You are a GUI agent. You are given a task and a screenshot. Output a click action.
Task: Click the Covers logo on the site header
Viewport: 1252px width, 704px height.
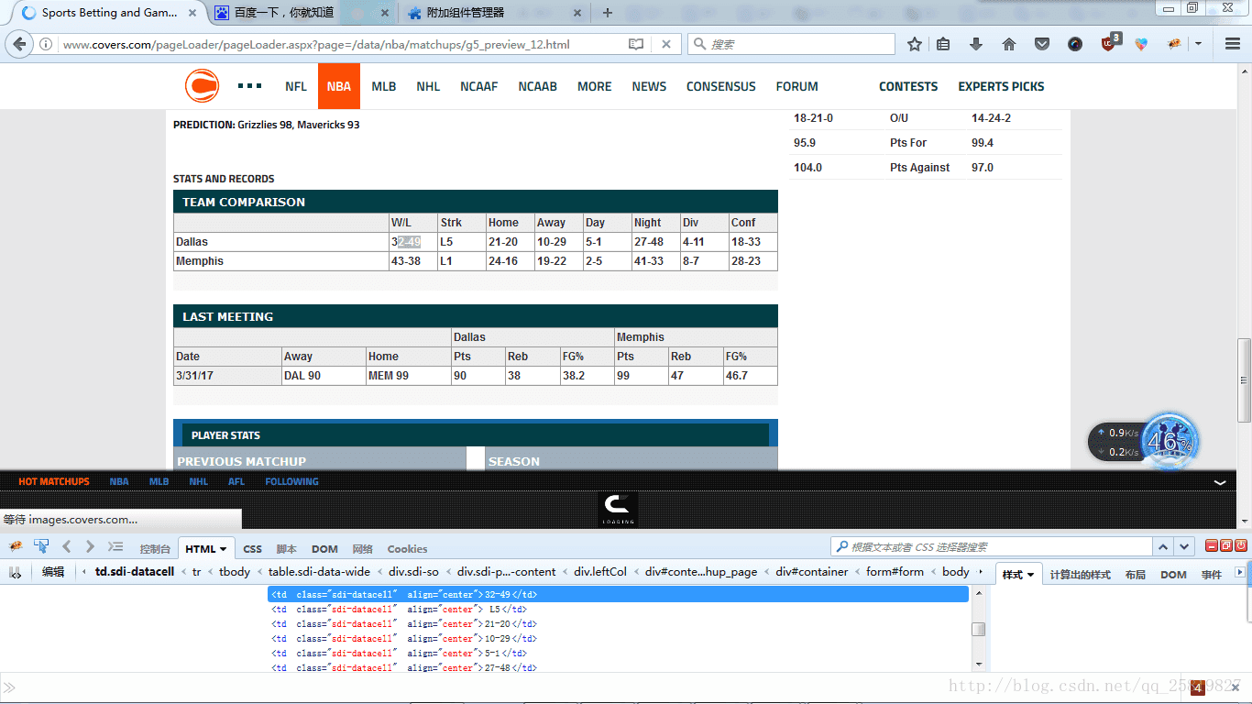[202, 86]
